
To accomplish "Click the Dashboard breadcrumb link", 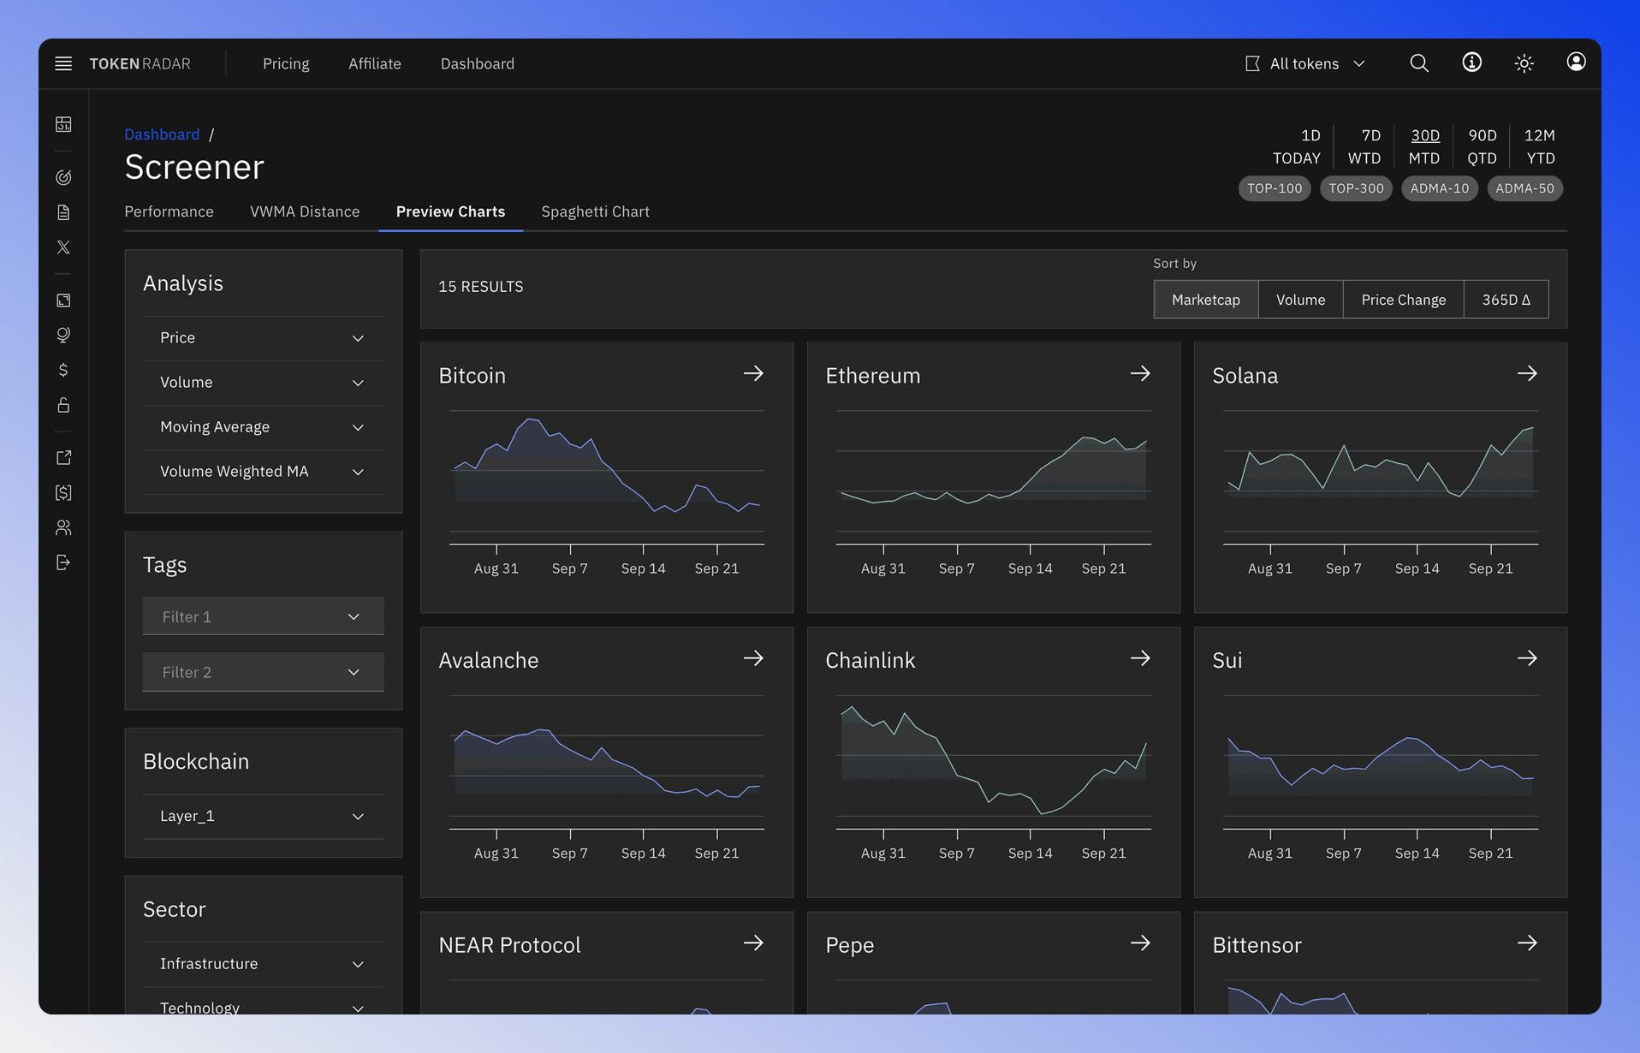I will (162, 134).
